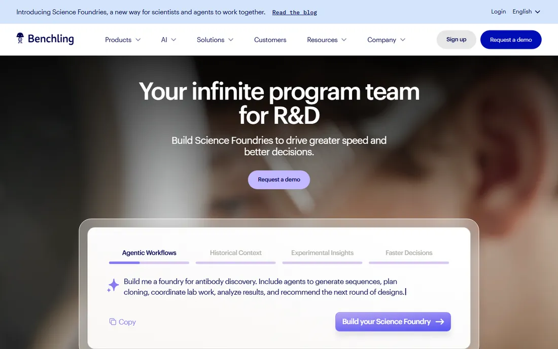Click the Copy icon under the prompt
Image resolution: width=558 pixels, height=349 pixels.
[113, 322]
